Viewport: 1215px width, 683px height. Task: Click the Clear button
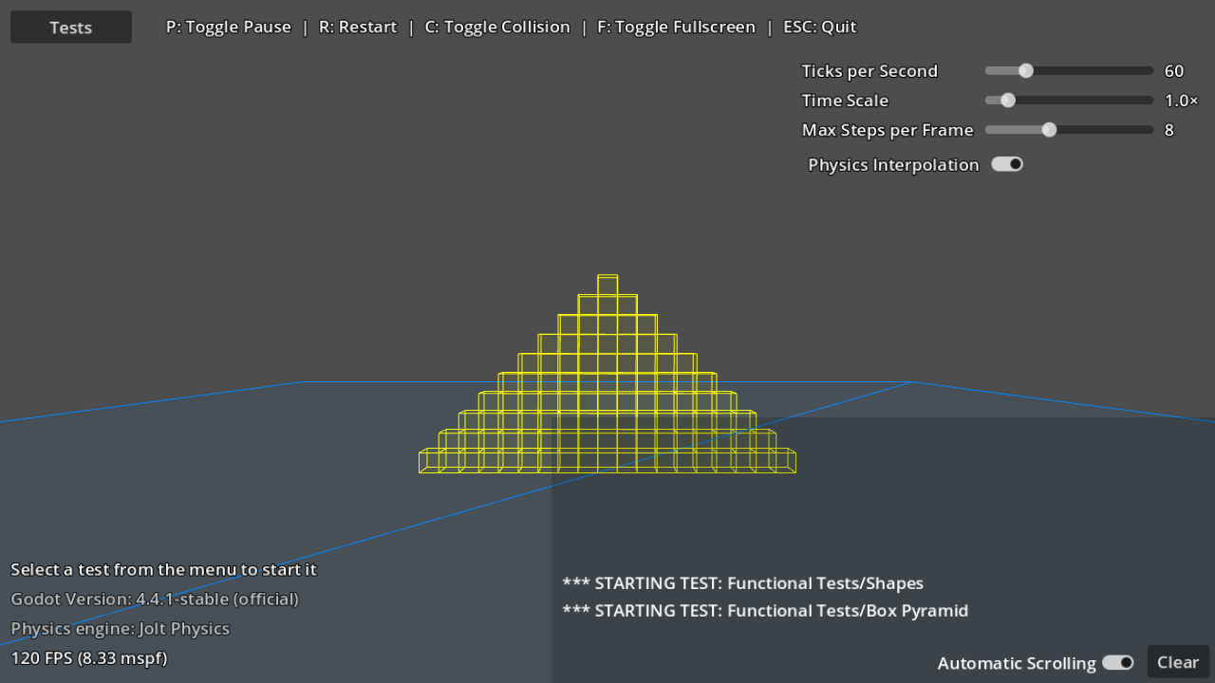pos(1177,661)
